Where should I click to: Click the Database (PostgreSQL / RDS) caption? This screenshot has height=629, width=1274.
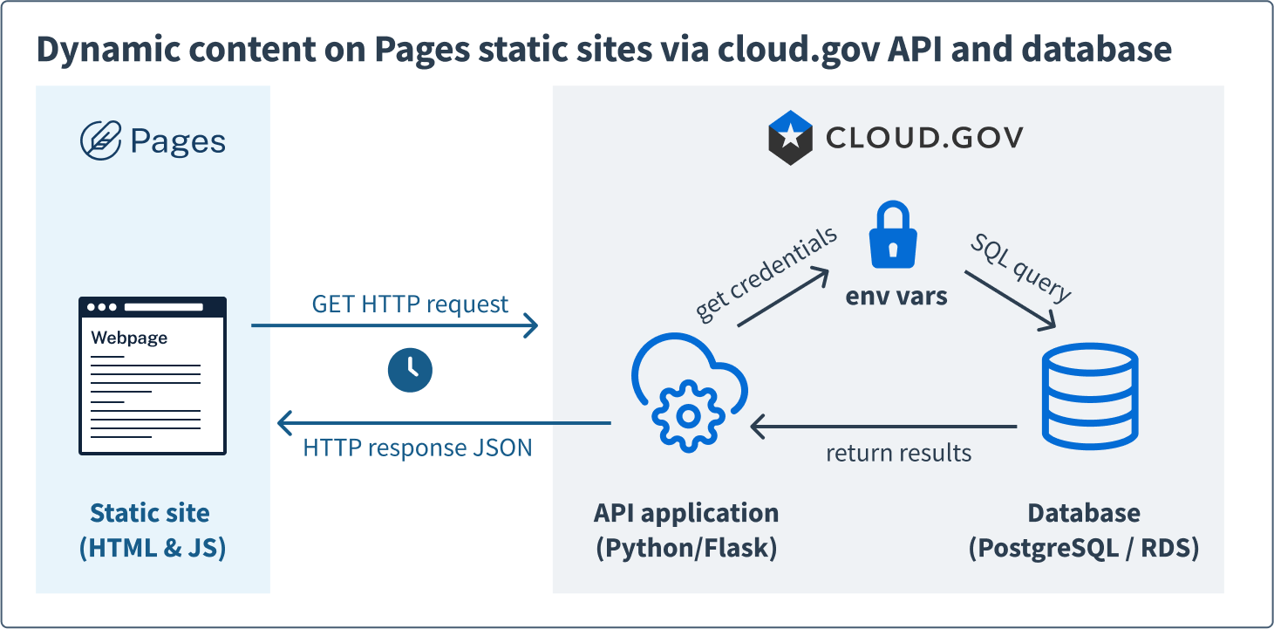[1084, 530]
